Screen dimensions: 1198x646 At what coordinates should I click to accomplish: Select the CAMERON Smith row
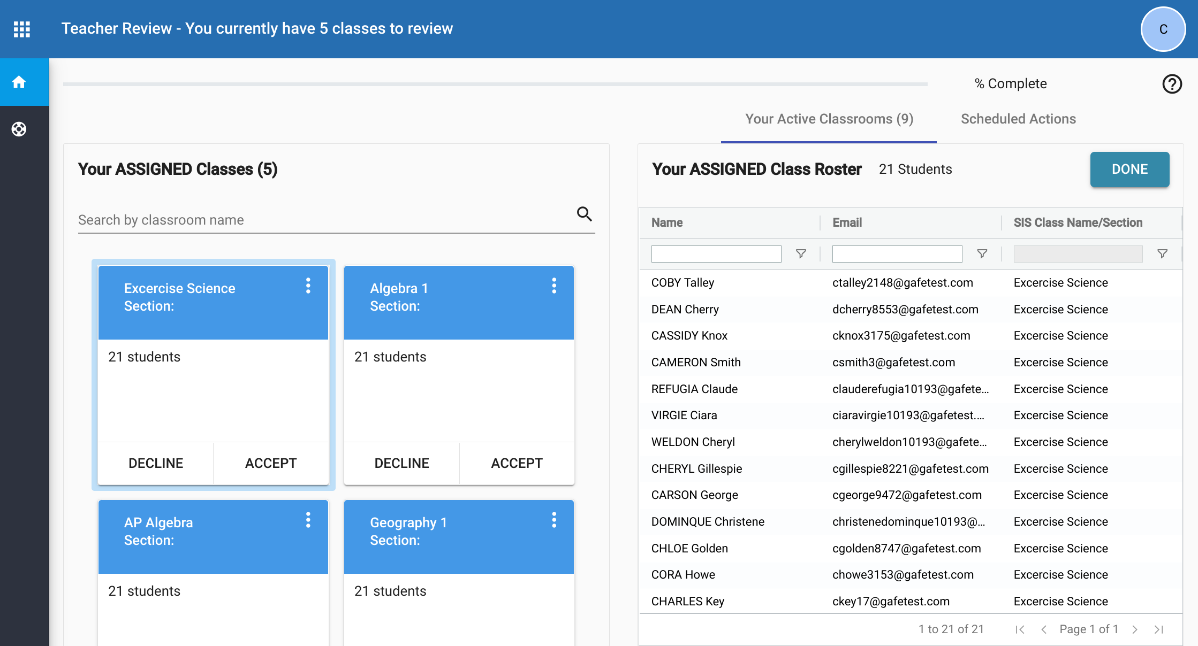910,363
